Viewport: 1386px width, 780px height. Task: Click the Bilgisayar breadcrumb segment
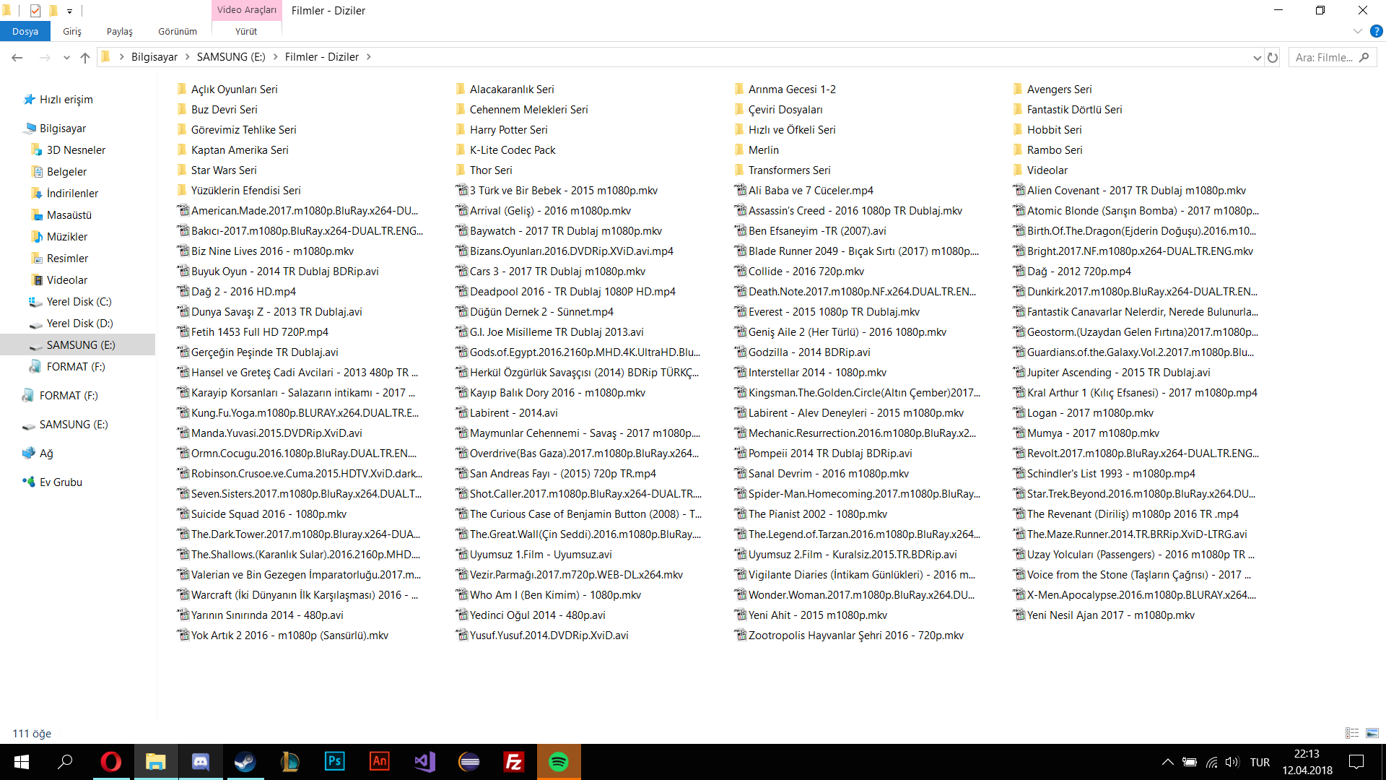pyautogui.click(x=154, y=57)
